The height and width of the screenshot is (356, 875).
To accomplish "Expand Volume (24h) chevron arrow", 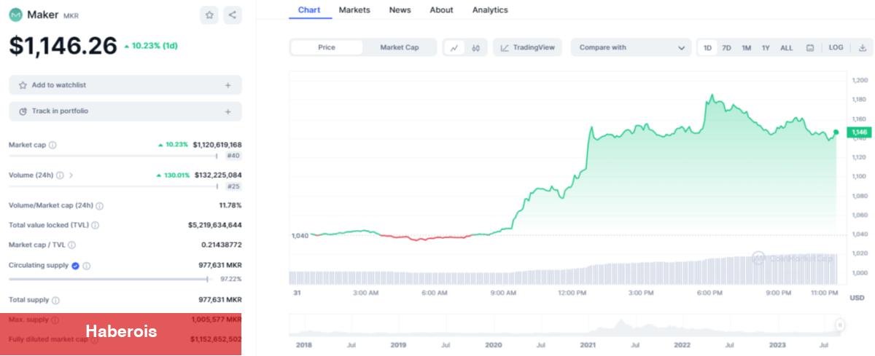I will (x=71, y=175).
